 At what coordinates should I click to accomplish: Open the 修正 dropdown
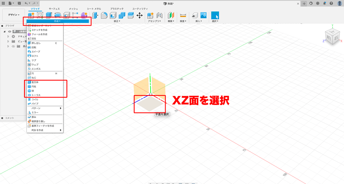pyautogui.click(x=117, y=21)
